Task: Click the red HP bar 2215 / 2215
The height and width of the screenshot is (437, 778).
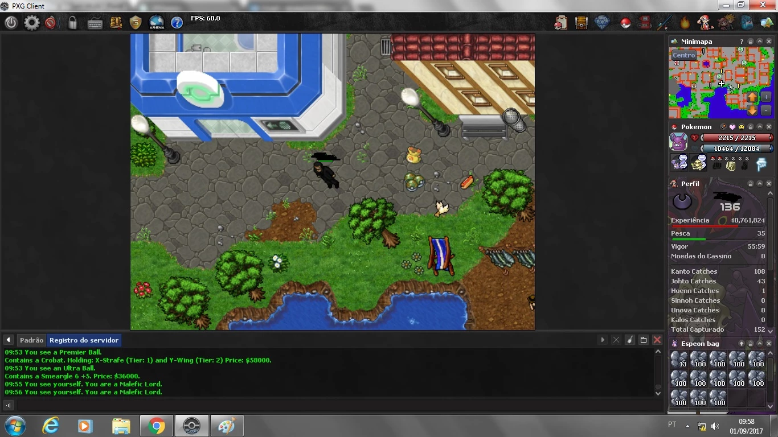Action: (736, 138)
